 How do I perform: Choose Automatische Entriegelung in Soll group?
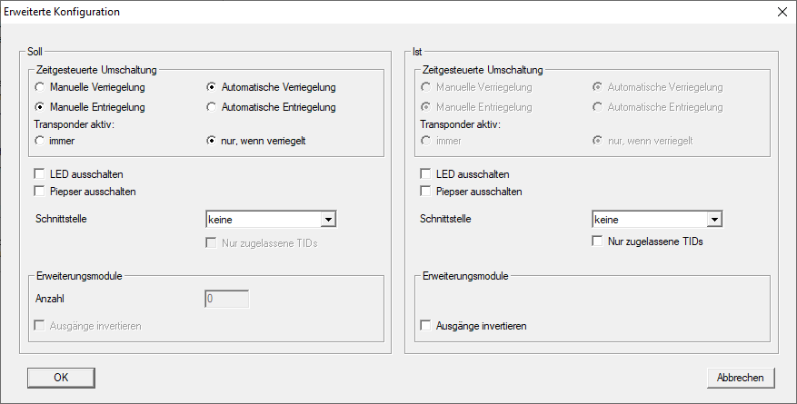coord(212,107)
